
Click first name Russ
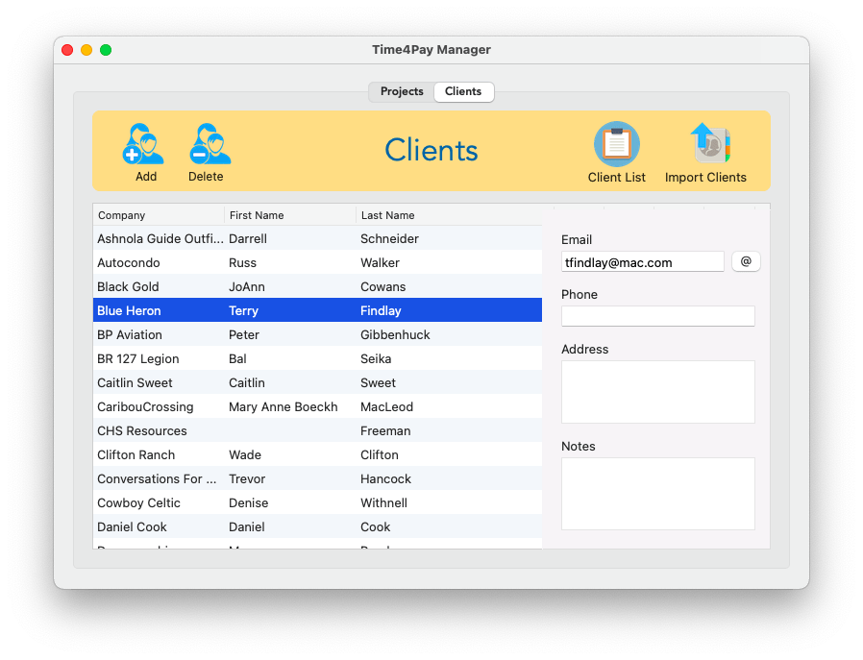(x=243, y=262)
